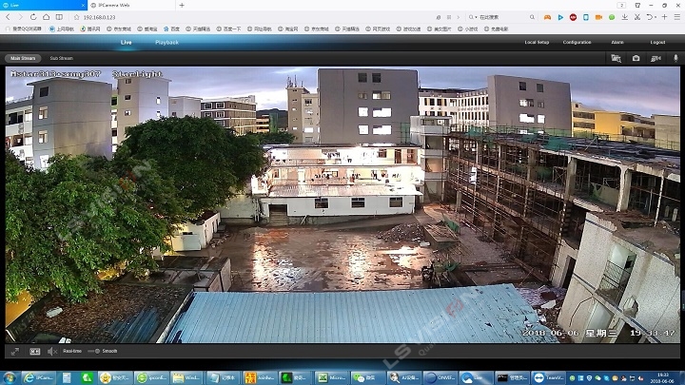685x385 pixels.
Task: Unmute the live view speaker icon
Action: 52,351
